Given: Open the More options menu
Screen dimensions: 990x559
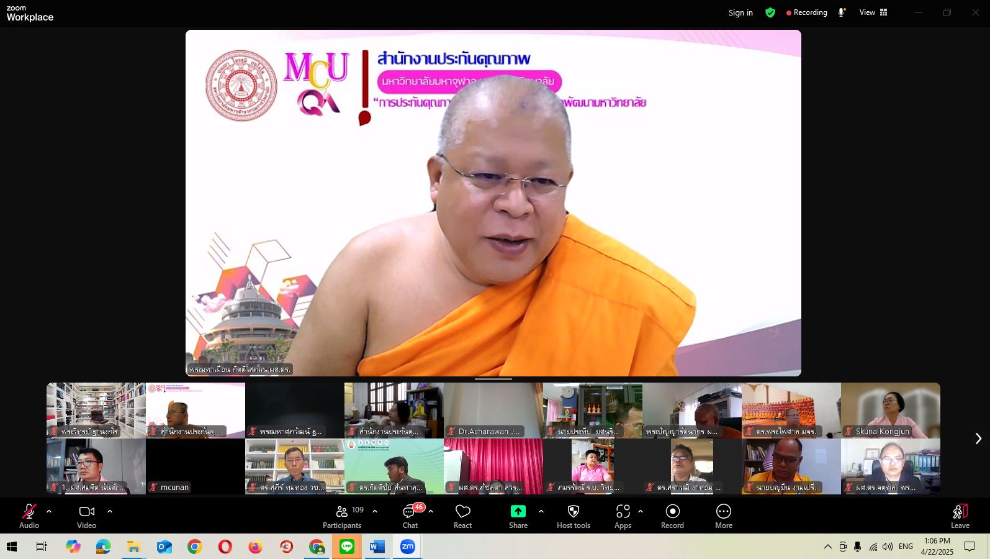Looking at the screenshot, I should (724, 516).
